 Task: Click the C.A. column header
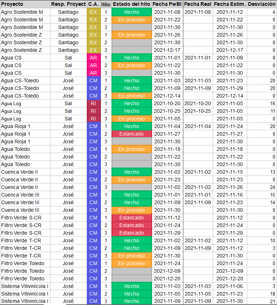pos(93,4)
